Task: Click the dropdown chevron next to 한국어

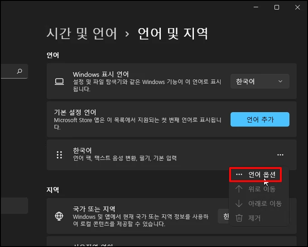Action: [280, 81]
